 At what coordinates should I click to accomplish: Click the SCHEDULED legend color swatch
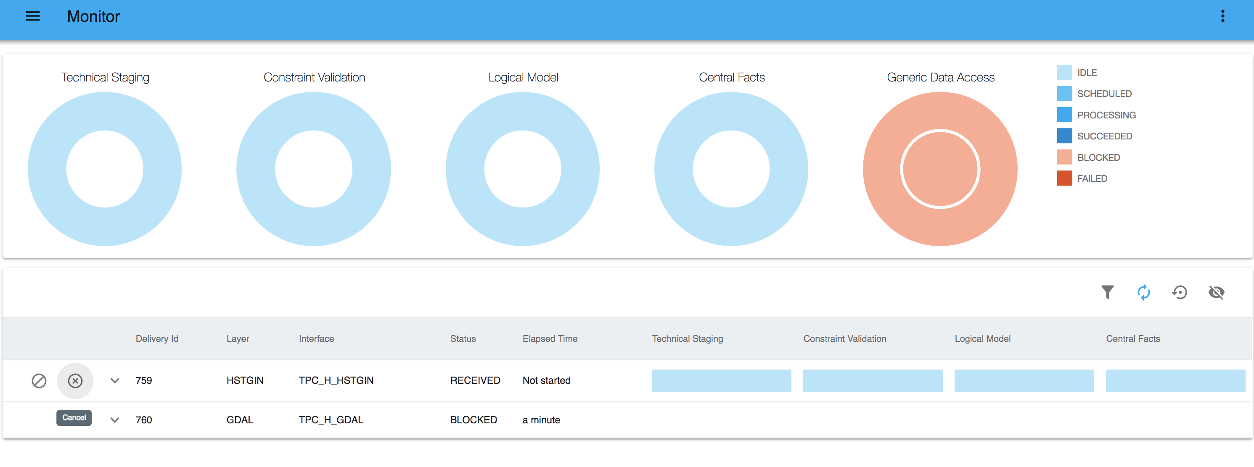point(1064,93)
